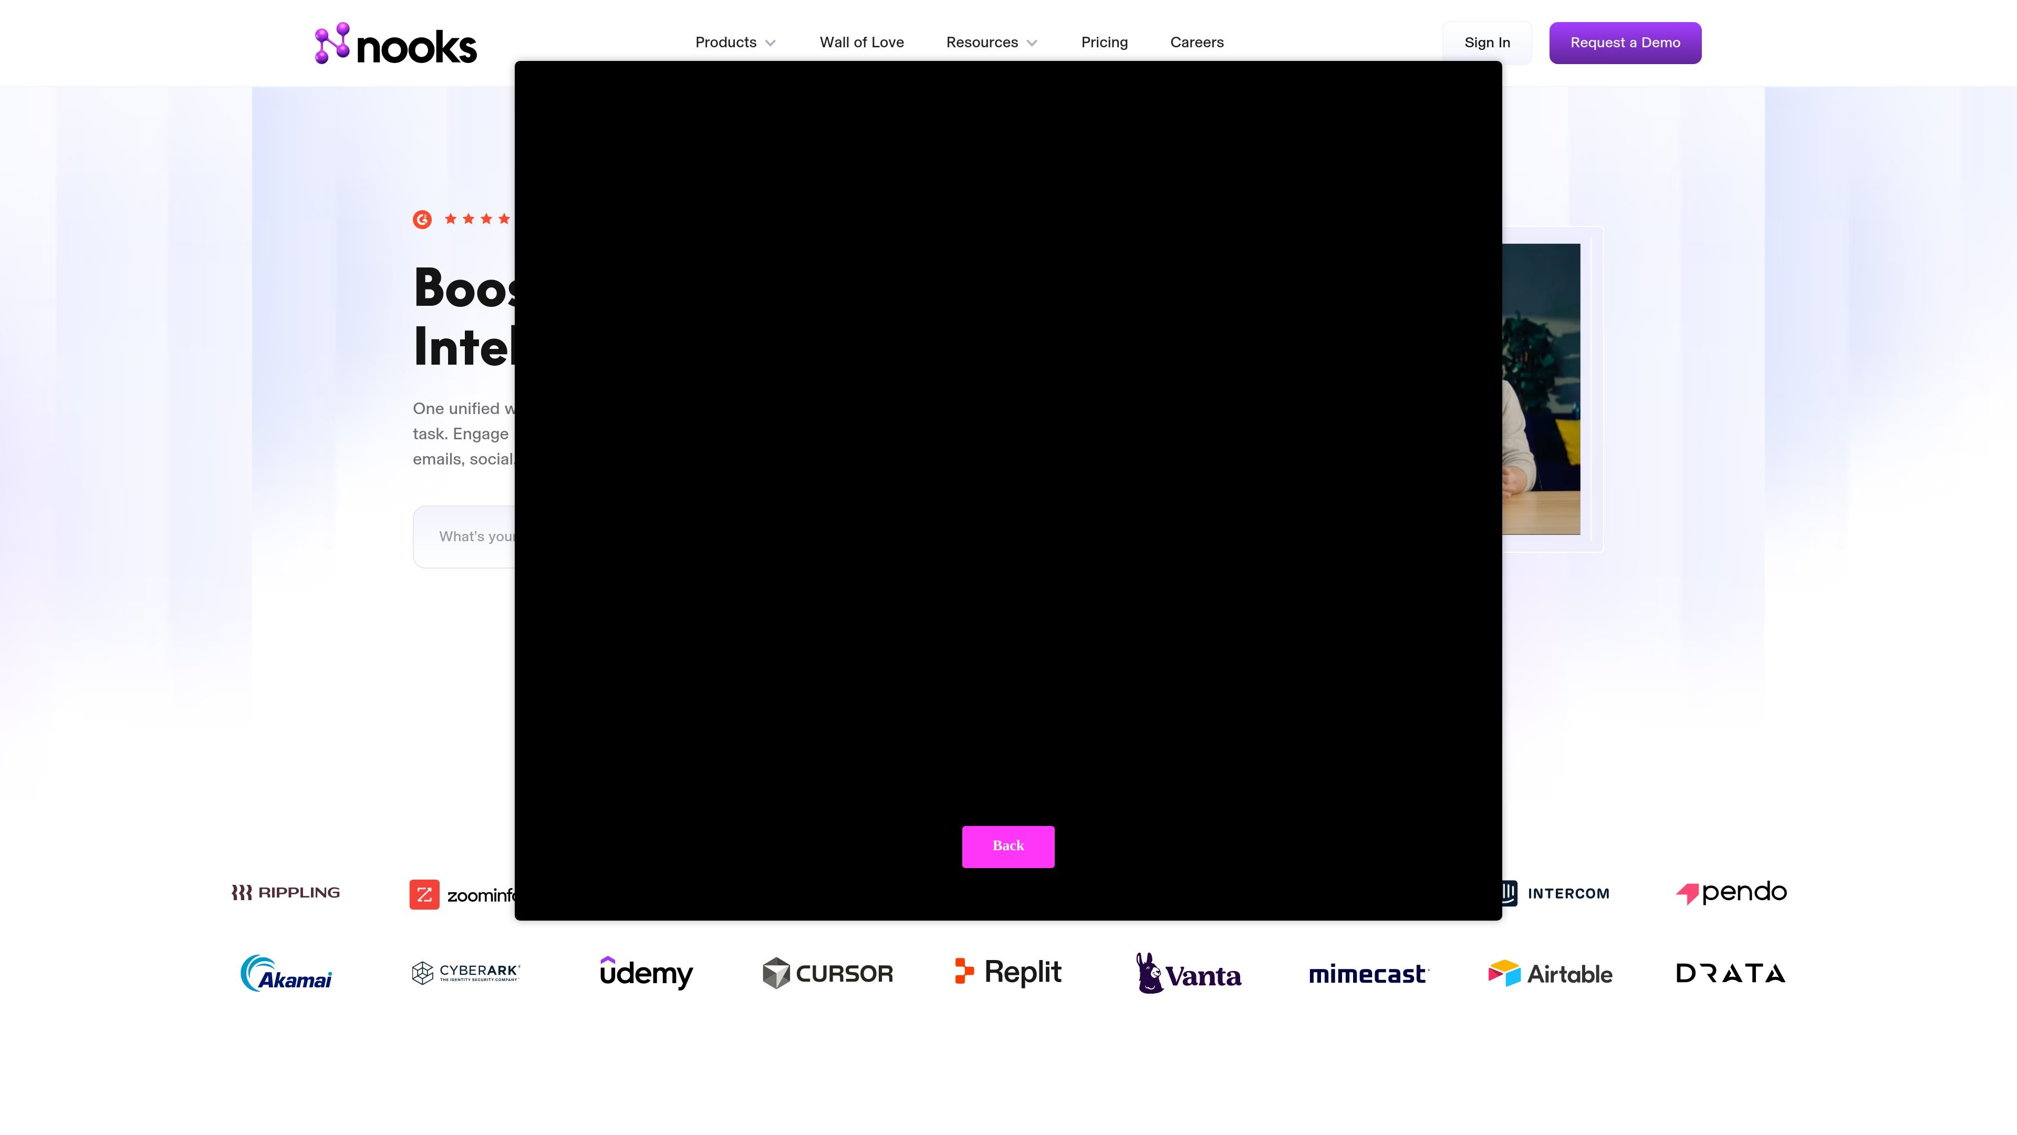Click the Akamai logo
Image resolution: width=2017 pixels, height=1135 pixels.
point(286,973)
